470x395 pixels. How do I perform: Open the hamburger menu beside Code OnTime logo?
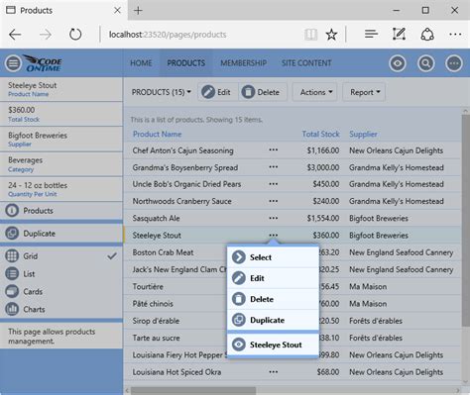pos(13,63)
